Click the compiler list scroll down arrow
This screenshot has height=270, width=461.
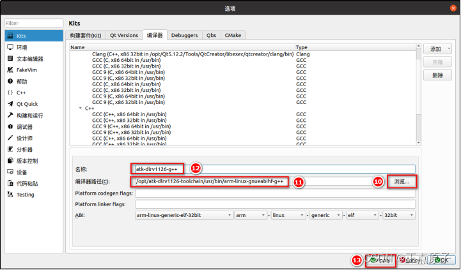coord(418,142)
